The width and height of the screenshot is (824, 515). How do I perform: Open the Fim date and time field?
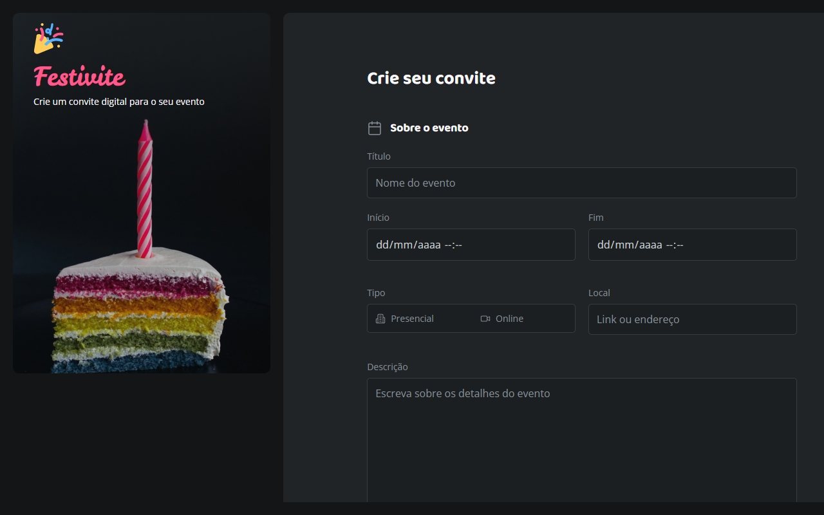point(693,245)
